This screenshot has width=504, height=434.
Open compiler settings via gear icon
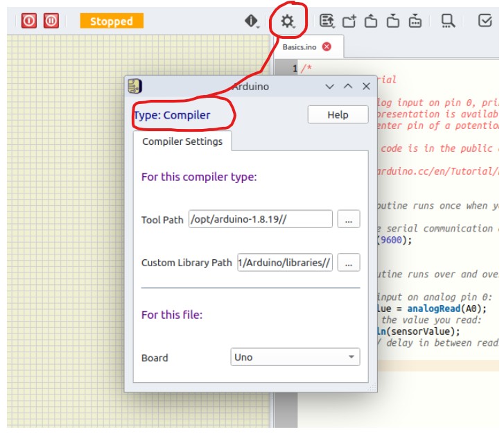(287, 21)
